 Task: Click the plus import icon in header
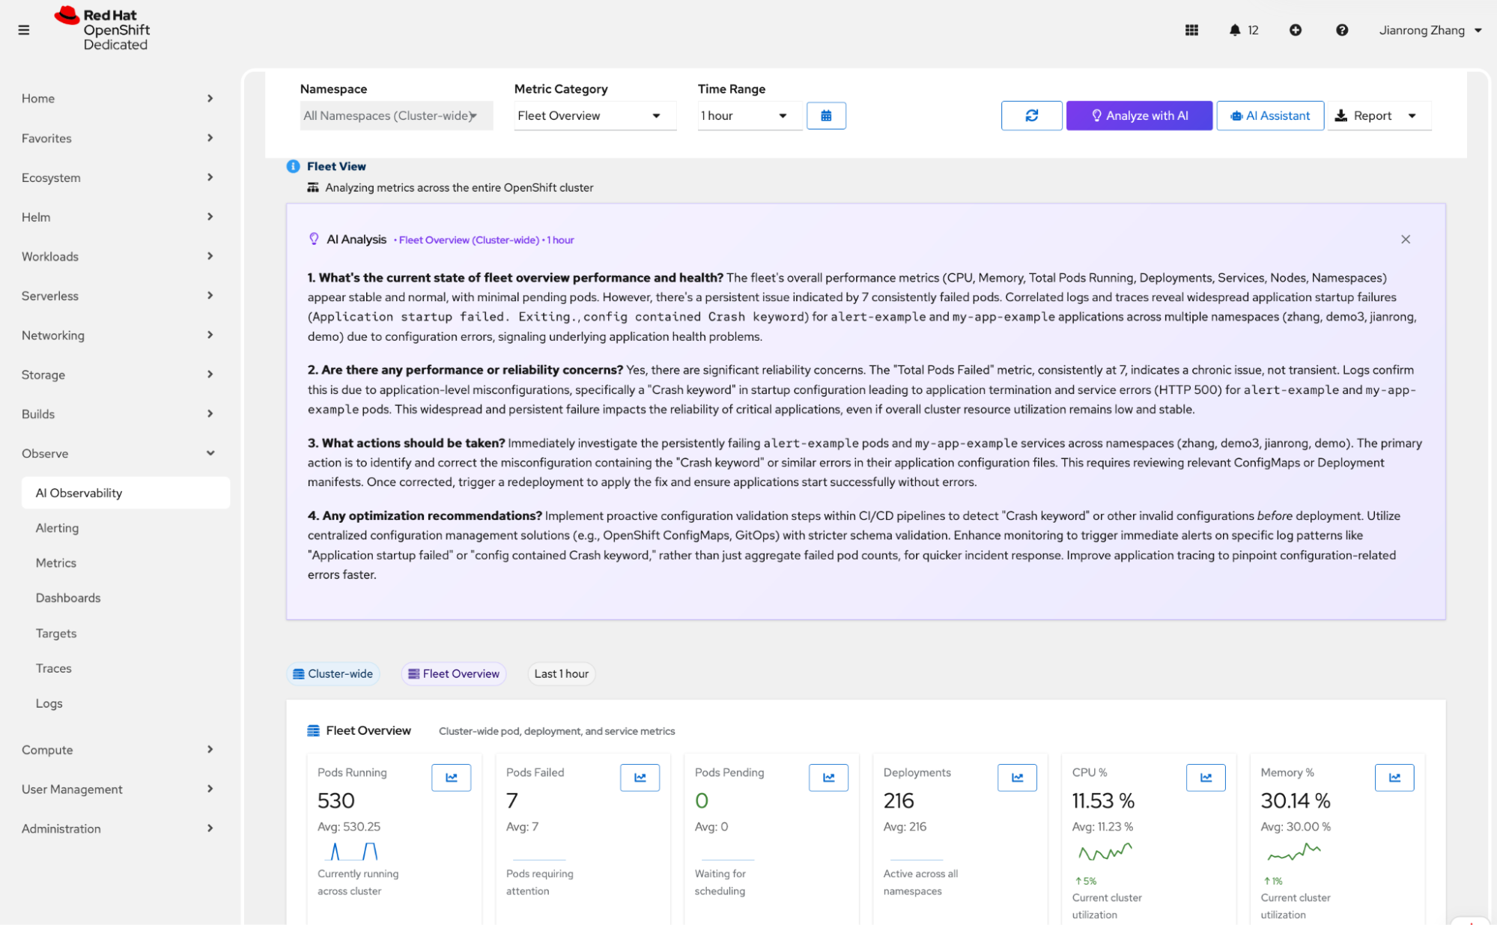[1295, 30]
